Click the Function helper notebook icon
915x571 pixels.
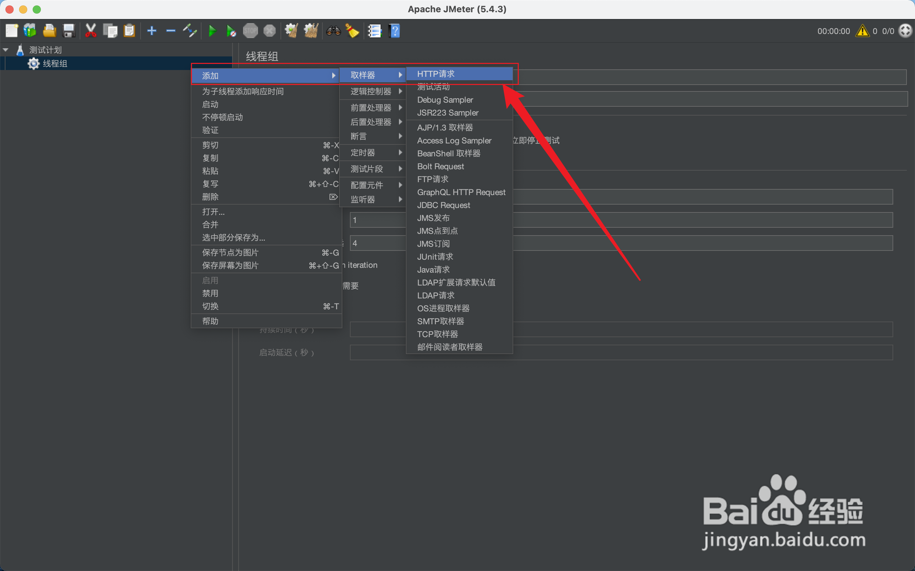point(374,31)
